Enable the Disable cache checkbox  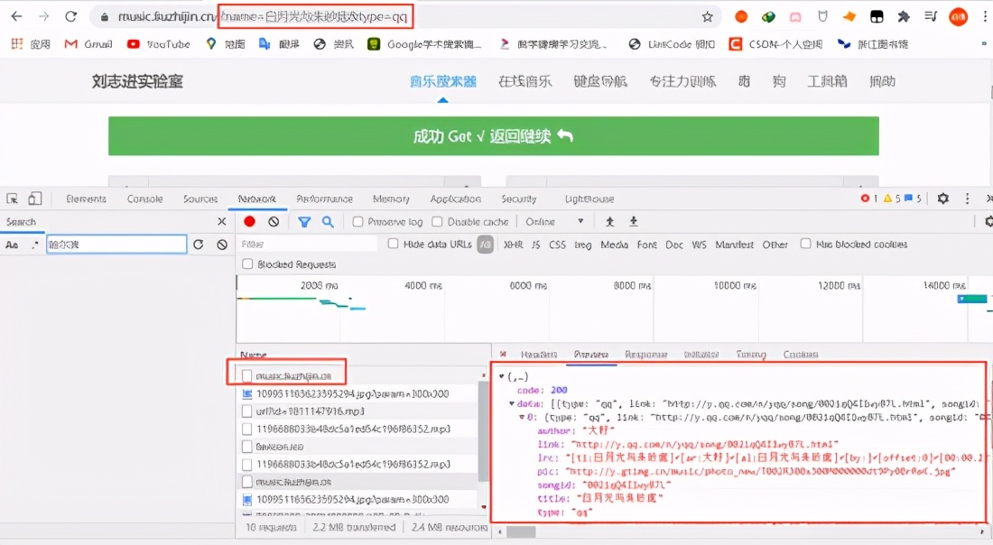click(436, 221)
